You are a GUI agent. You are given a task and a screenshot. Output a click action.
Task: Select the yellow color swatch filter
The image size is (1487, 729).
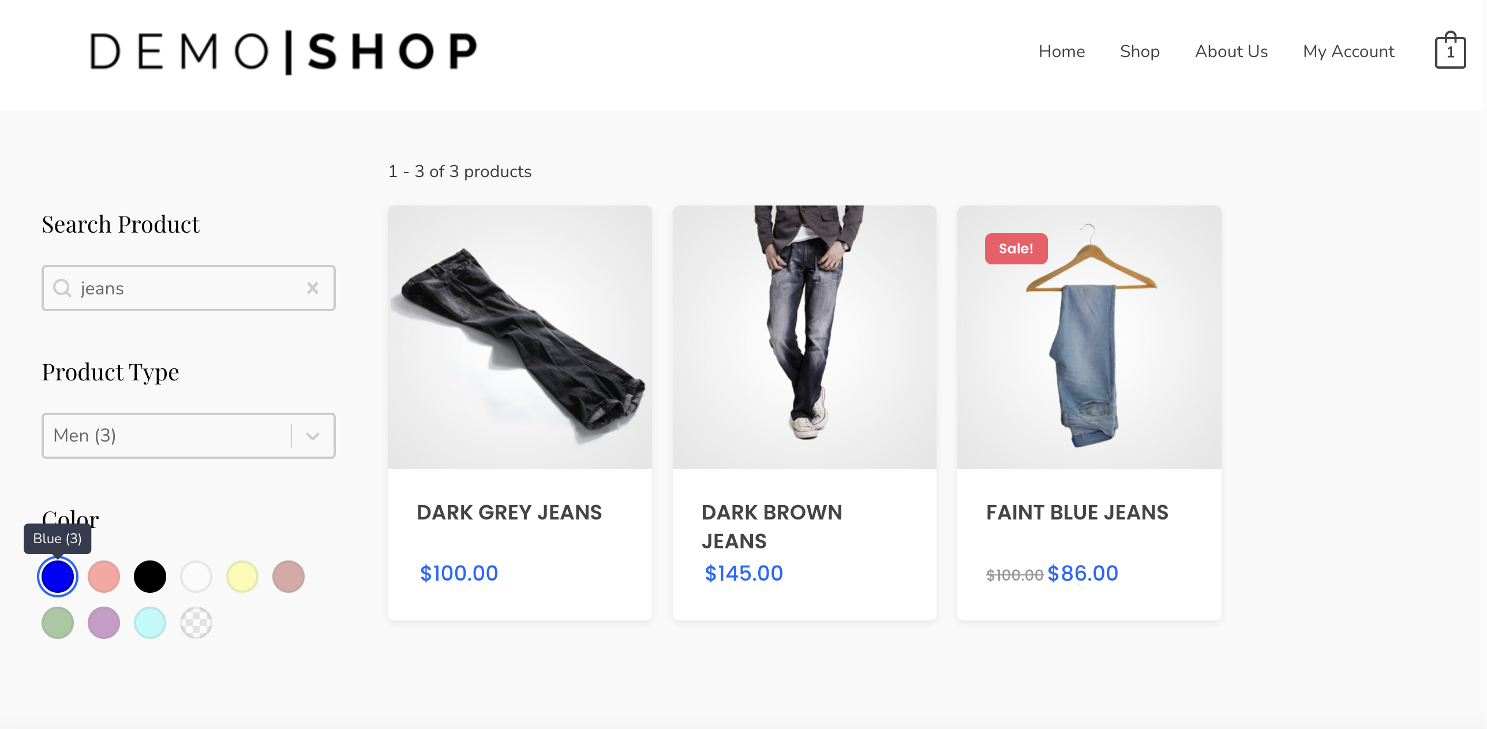(243, 576)
